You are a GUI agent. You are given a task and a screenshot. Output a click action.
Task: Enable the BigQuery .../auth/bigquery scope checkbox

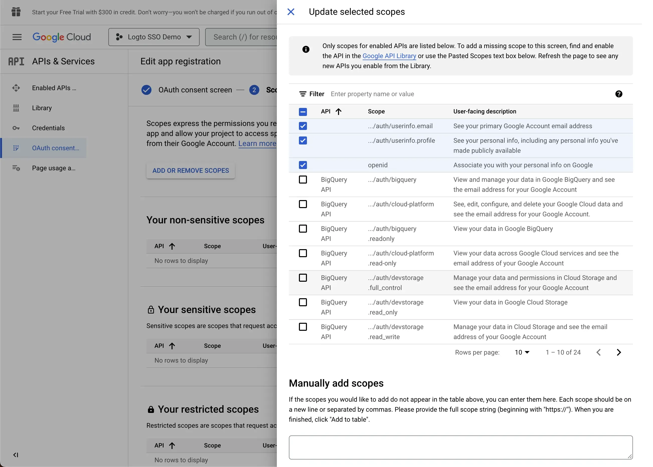pyautogui.click(x=303, y=180)
